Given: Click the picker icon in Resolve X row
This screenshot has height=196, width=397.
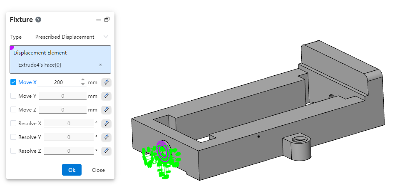Looking at the screenshot, I should coord(106,124).
